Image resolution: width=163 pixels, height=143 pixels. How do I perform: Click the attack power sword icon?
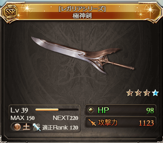(92, 122)
